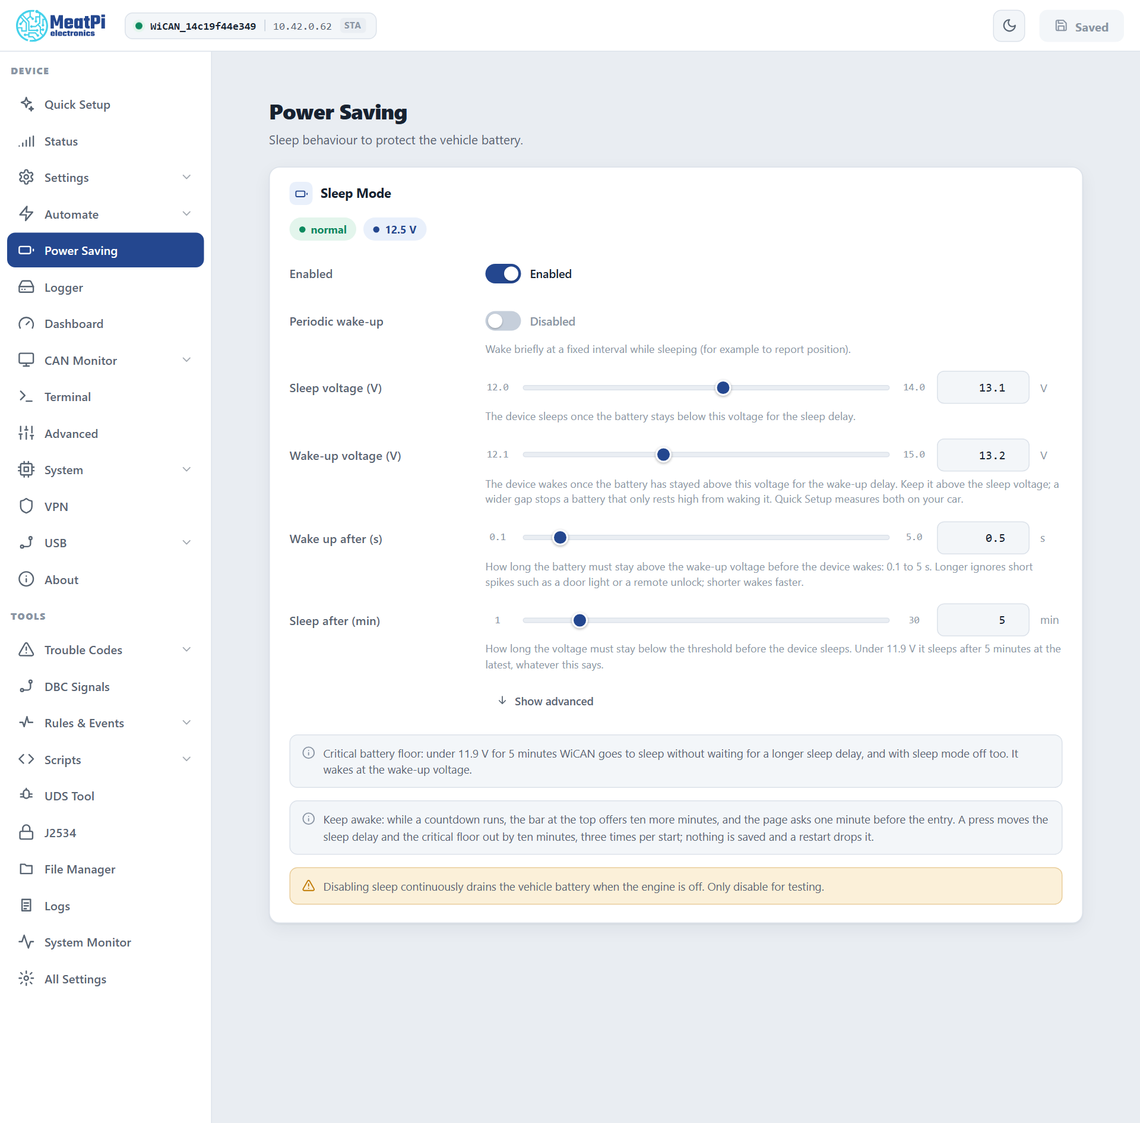The height and width of the screenshot is (1123, 1140).
Task: Open the Terminal menu item
Action: pos(105,396)
